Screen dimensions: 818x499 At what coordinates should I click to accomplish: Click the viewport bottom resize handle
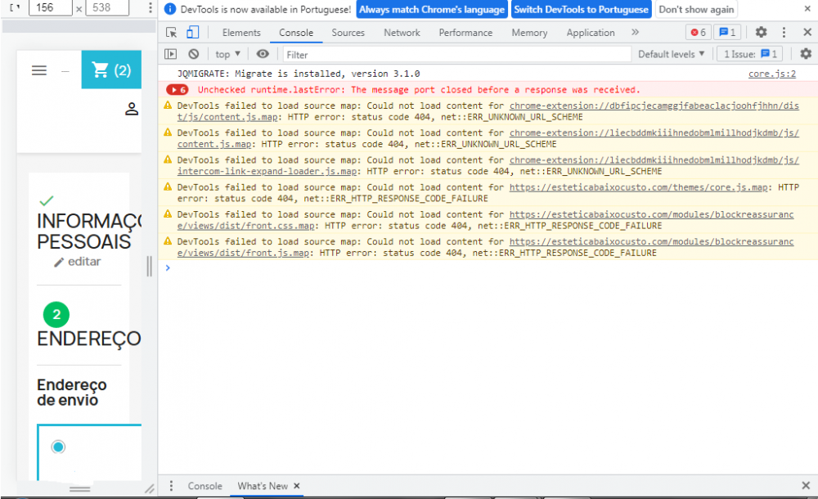(x=80, y=489)
